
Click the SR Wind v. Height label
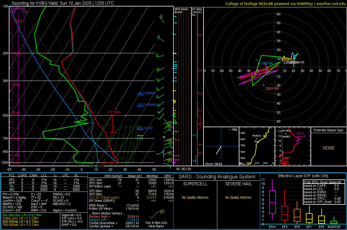pyautogui.click(x=286, y=134)
